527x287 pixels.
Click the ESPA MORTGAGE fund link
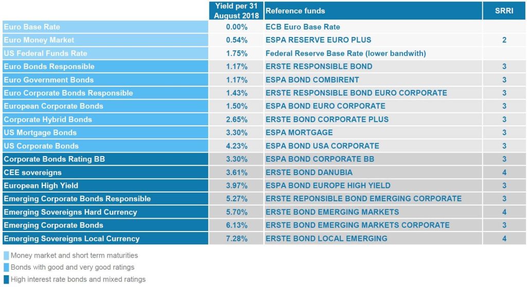299,132
